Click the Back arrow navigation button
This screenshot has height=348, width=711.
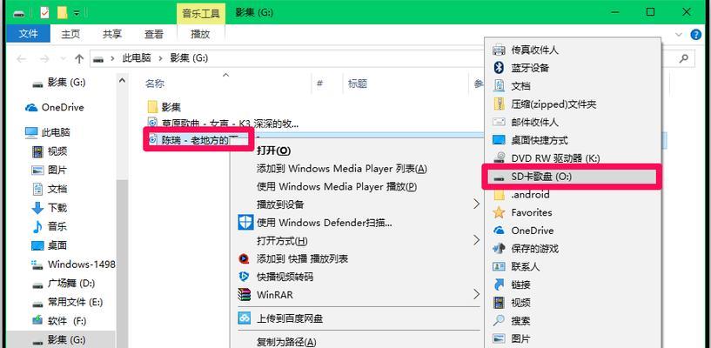tap(21, 58)
